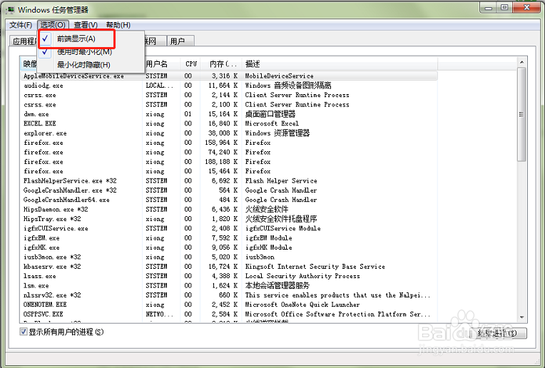Maximize the Task Manager window
The height and width of the screenshot is (368, 545).
tap(504, 7)
